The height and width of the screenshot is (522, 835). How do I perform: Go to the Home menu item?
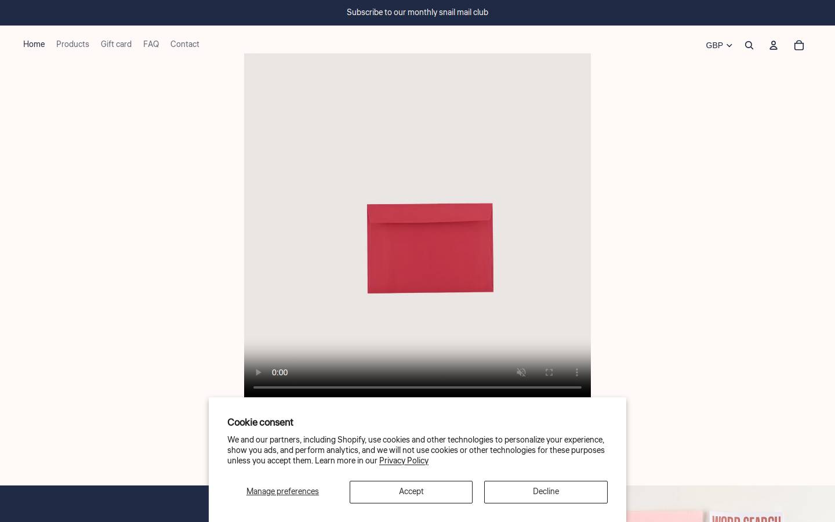coord(34,45)
